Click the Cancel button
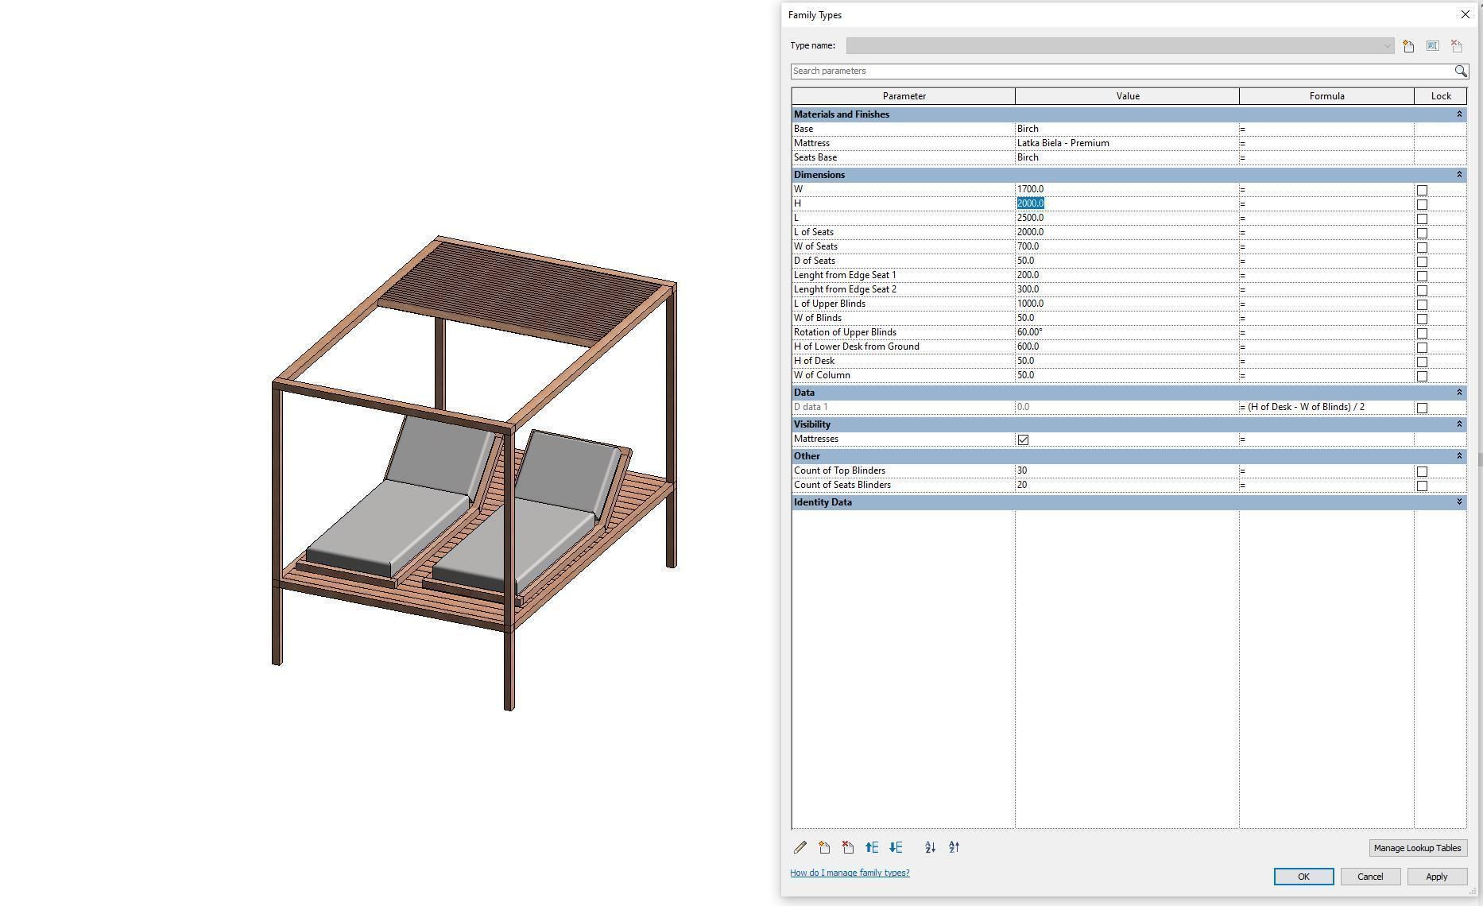1483x906 pixels. [x=1370, y=877]
